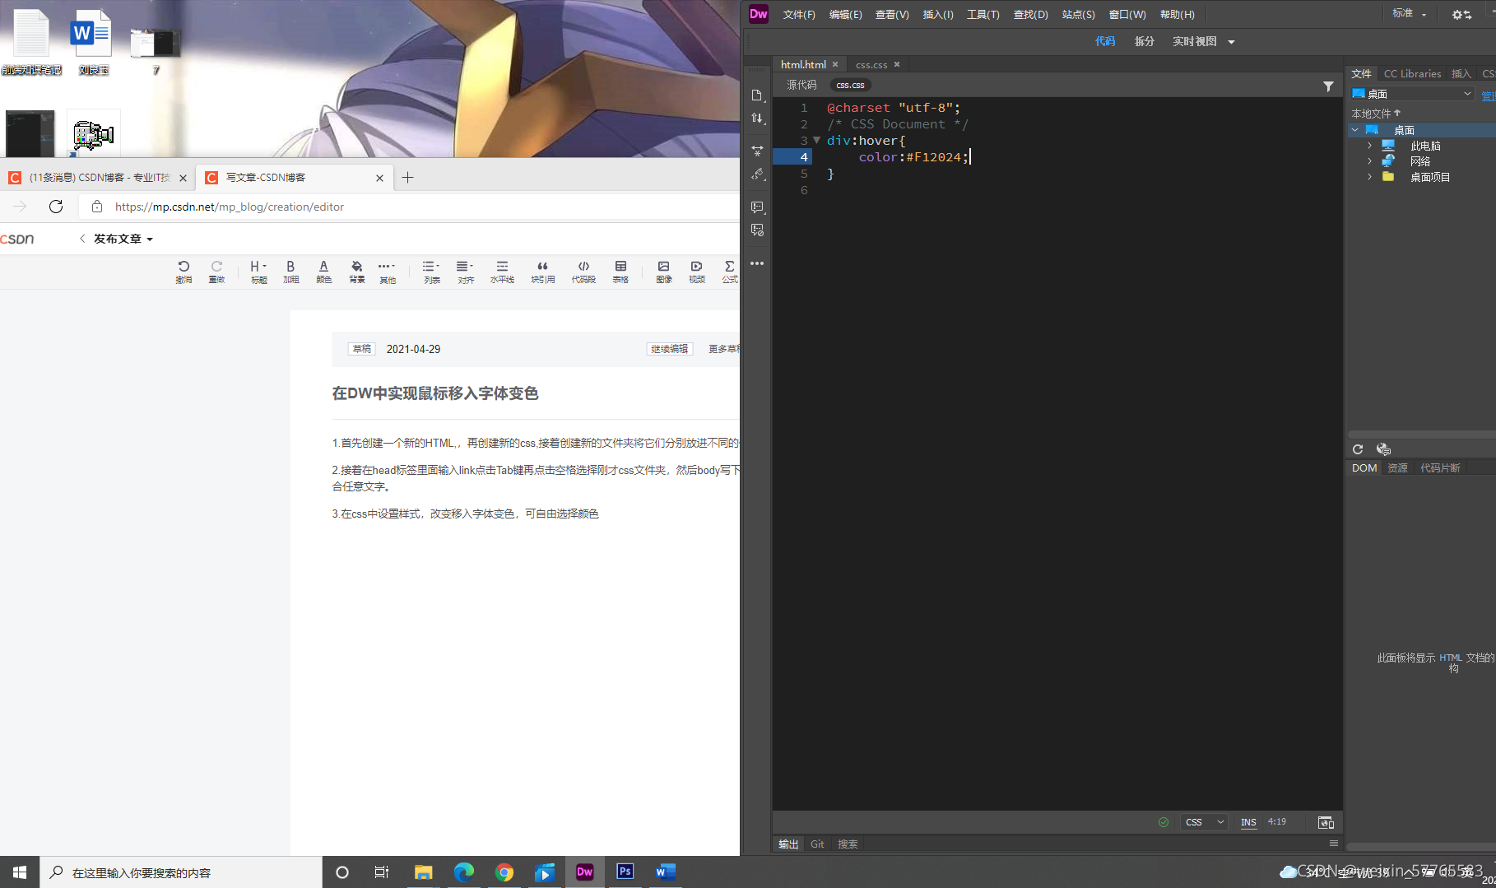Insert horizontal line in CSDN editor
Image resolution: width=1496 pixels, height=888 pixels.
click(502, 271)
